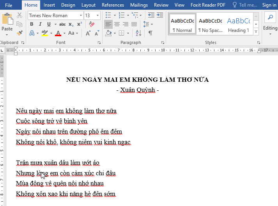Click the Clear All Formatting eraser icon
Screen dimensions: 278x206
92,24
